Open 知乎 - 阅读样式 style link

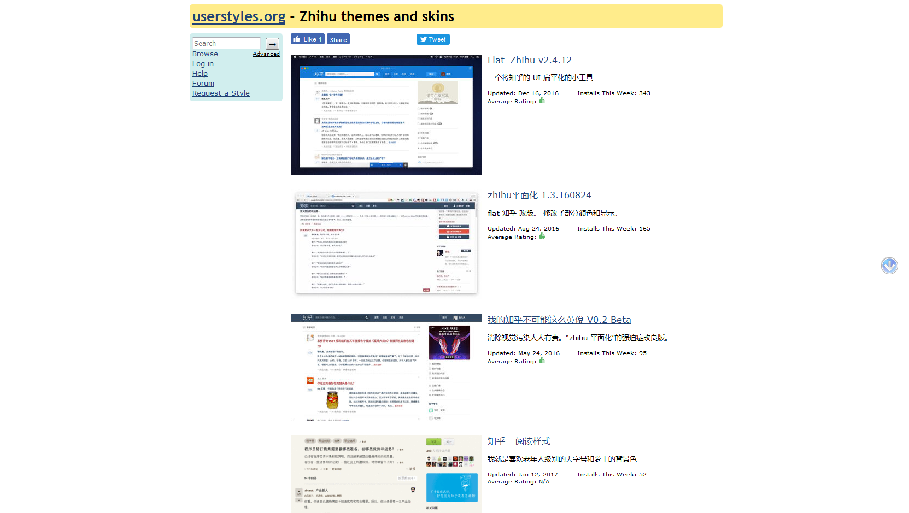click(x=519, y=441)
